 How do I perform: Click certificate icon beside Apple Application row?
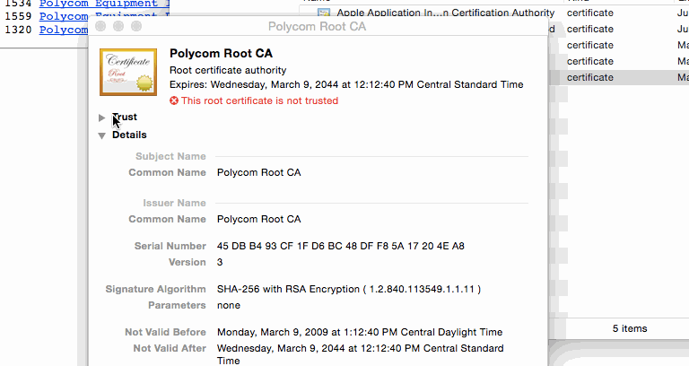324,13
